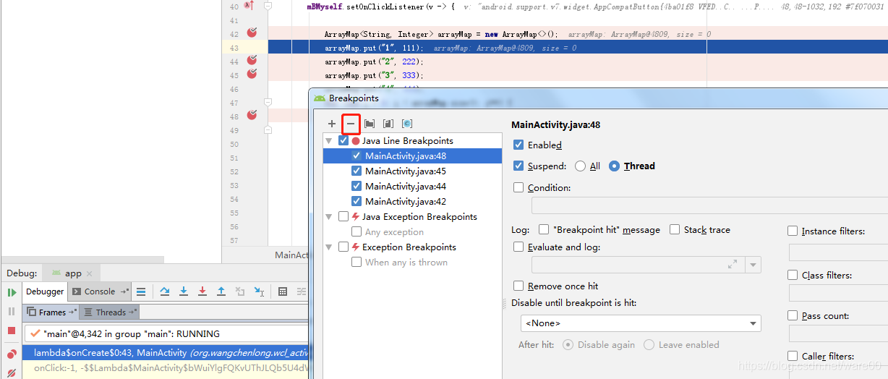Screen dimensions: 888x379
Task: Pause program in Debug panel
Action: (12, 311)
